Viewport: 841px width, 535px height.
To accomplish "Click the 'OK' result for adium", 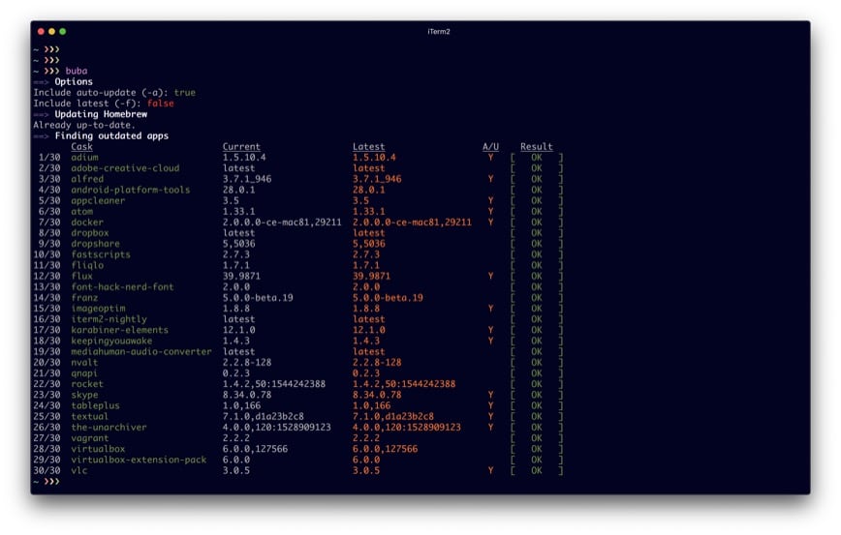I will (x=537, y=158).
